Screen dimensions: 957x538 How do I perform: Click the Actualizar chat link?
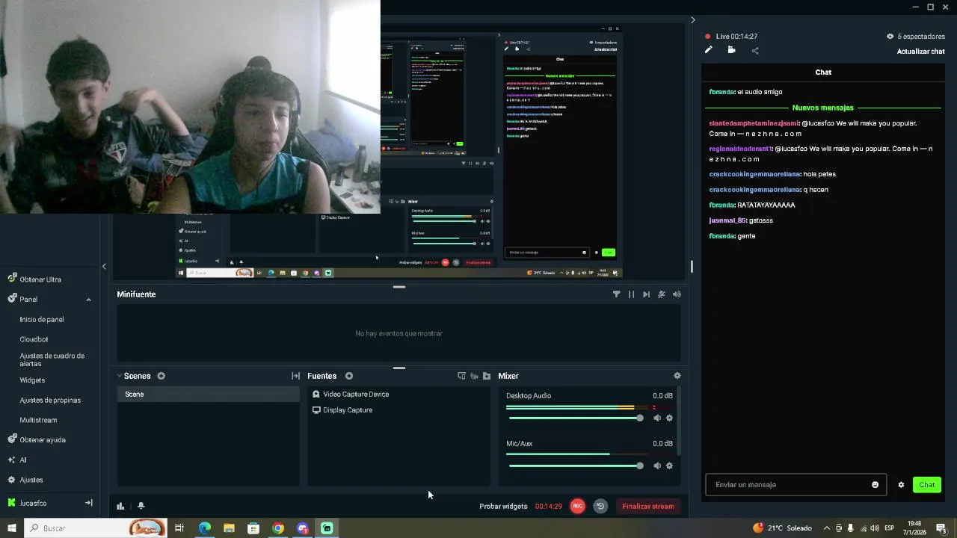pyautogui.click(x=920, y=52)
